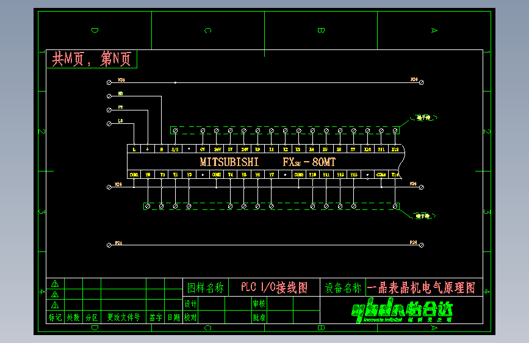The width and height of the screenshot is (529, 343).
Task: Click the green company logo in title block
Action: pyautogui.click(x=402, y=310)
